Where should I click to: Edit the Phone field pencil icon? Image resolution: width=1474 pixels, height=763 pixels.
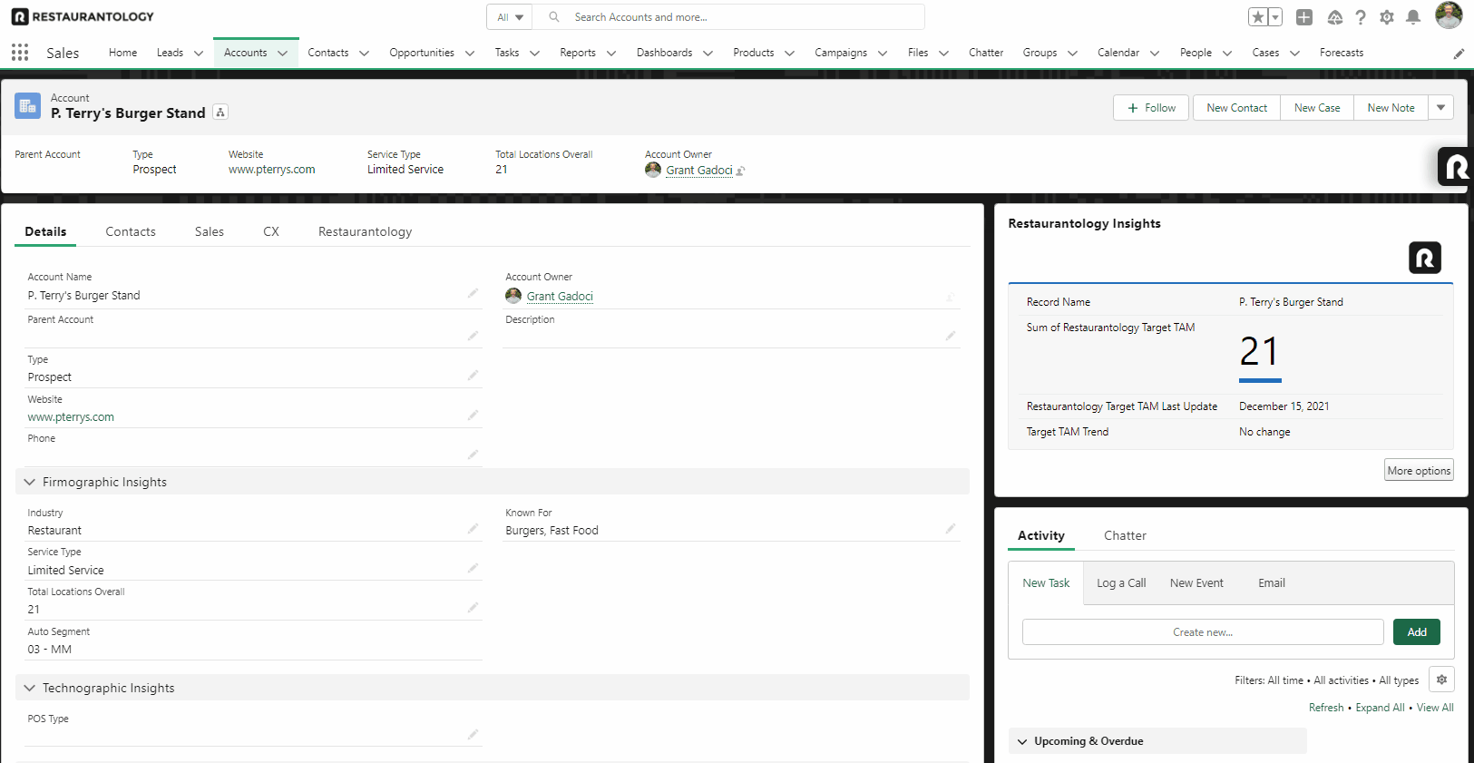pyautogui.click(x=473, y=454)
